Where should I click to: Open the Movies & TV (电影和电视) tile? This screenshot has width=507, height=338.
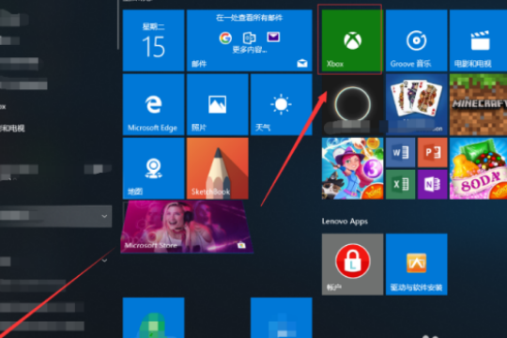click(478, 40)
